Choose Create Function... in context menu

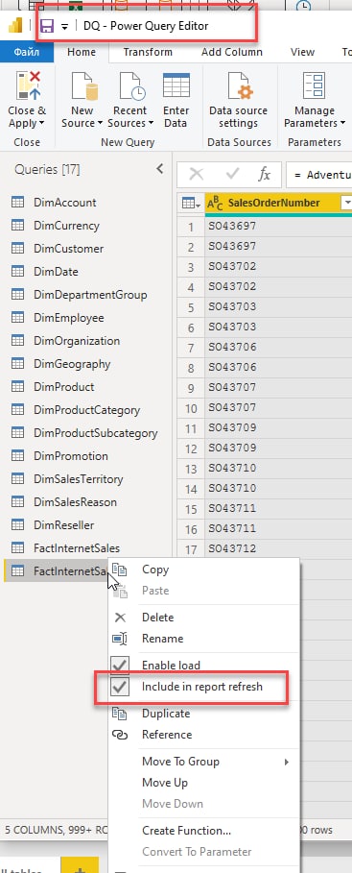coord(203,831)
